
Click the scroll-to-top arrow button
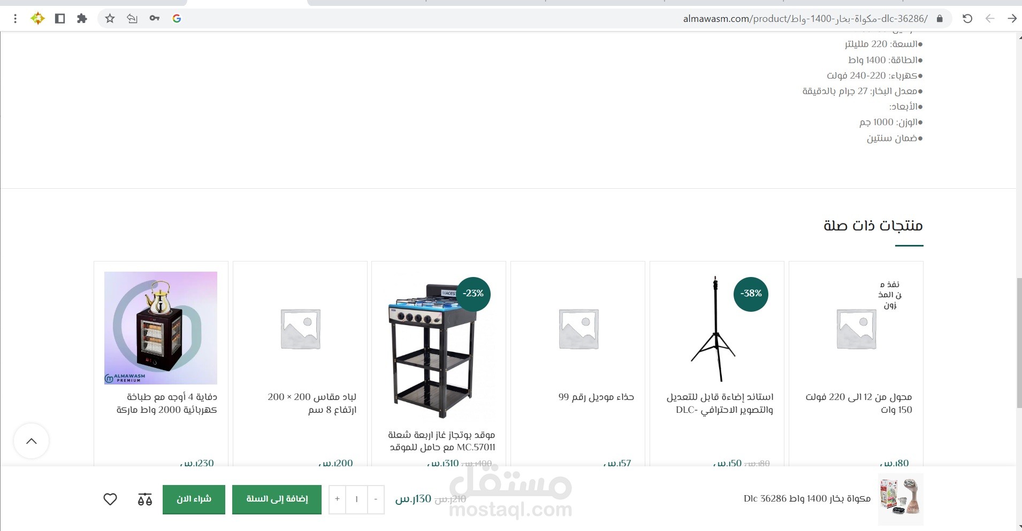32,441
